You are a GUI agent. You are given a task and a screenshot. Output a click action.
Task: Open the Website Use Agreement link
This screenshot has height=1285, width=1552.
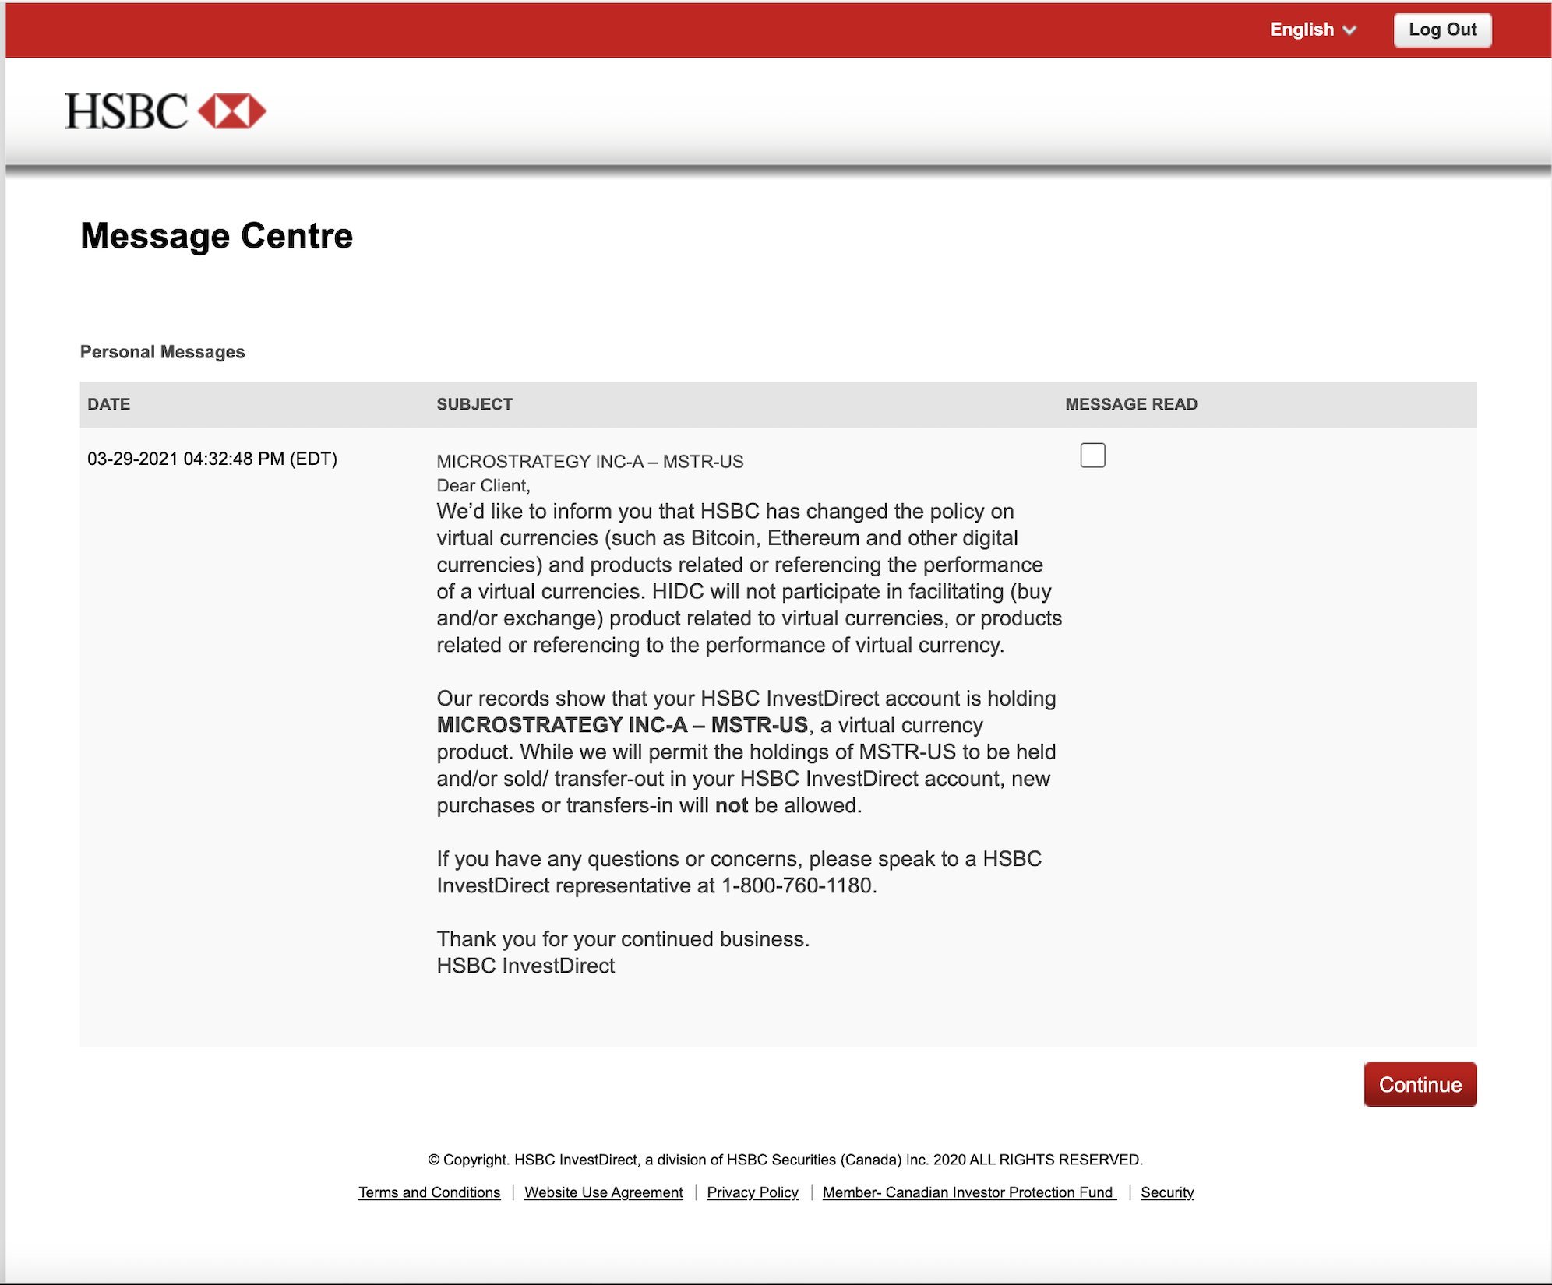point(604,1192)
